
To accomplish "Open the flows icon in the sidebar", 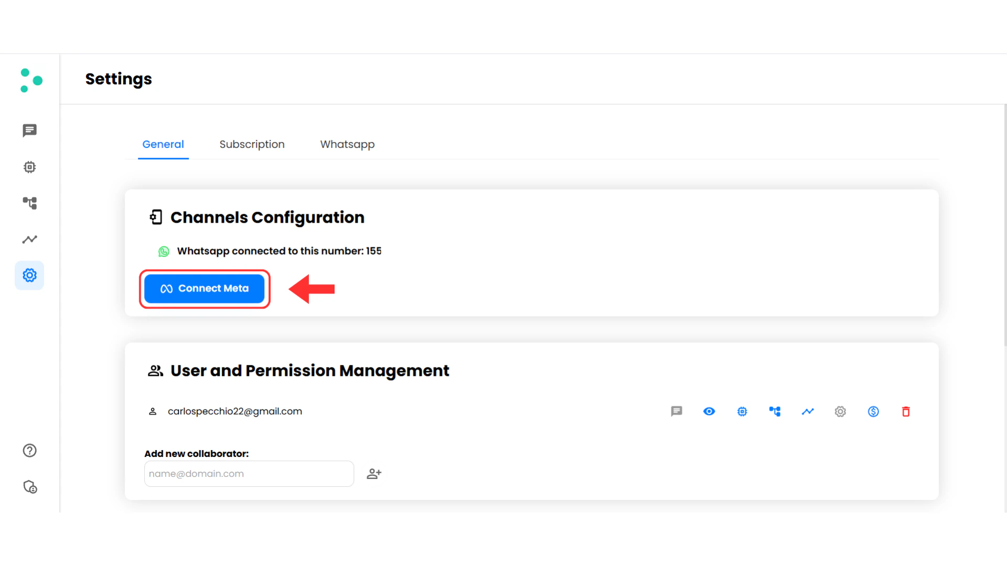I will coord(29,203).
